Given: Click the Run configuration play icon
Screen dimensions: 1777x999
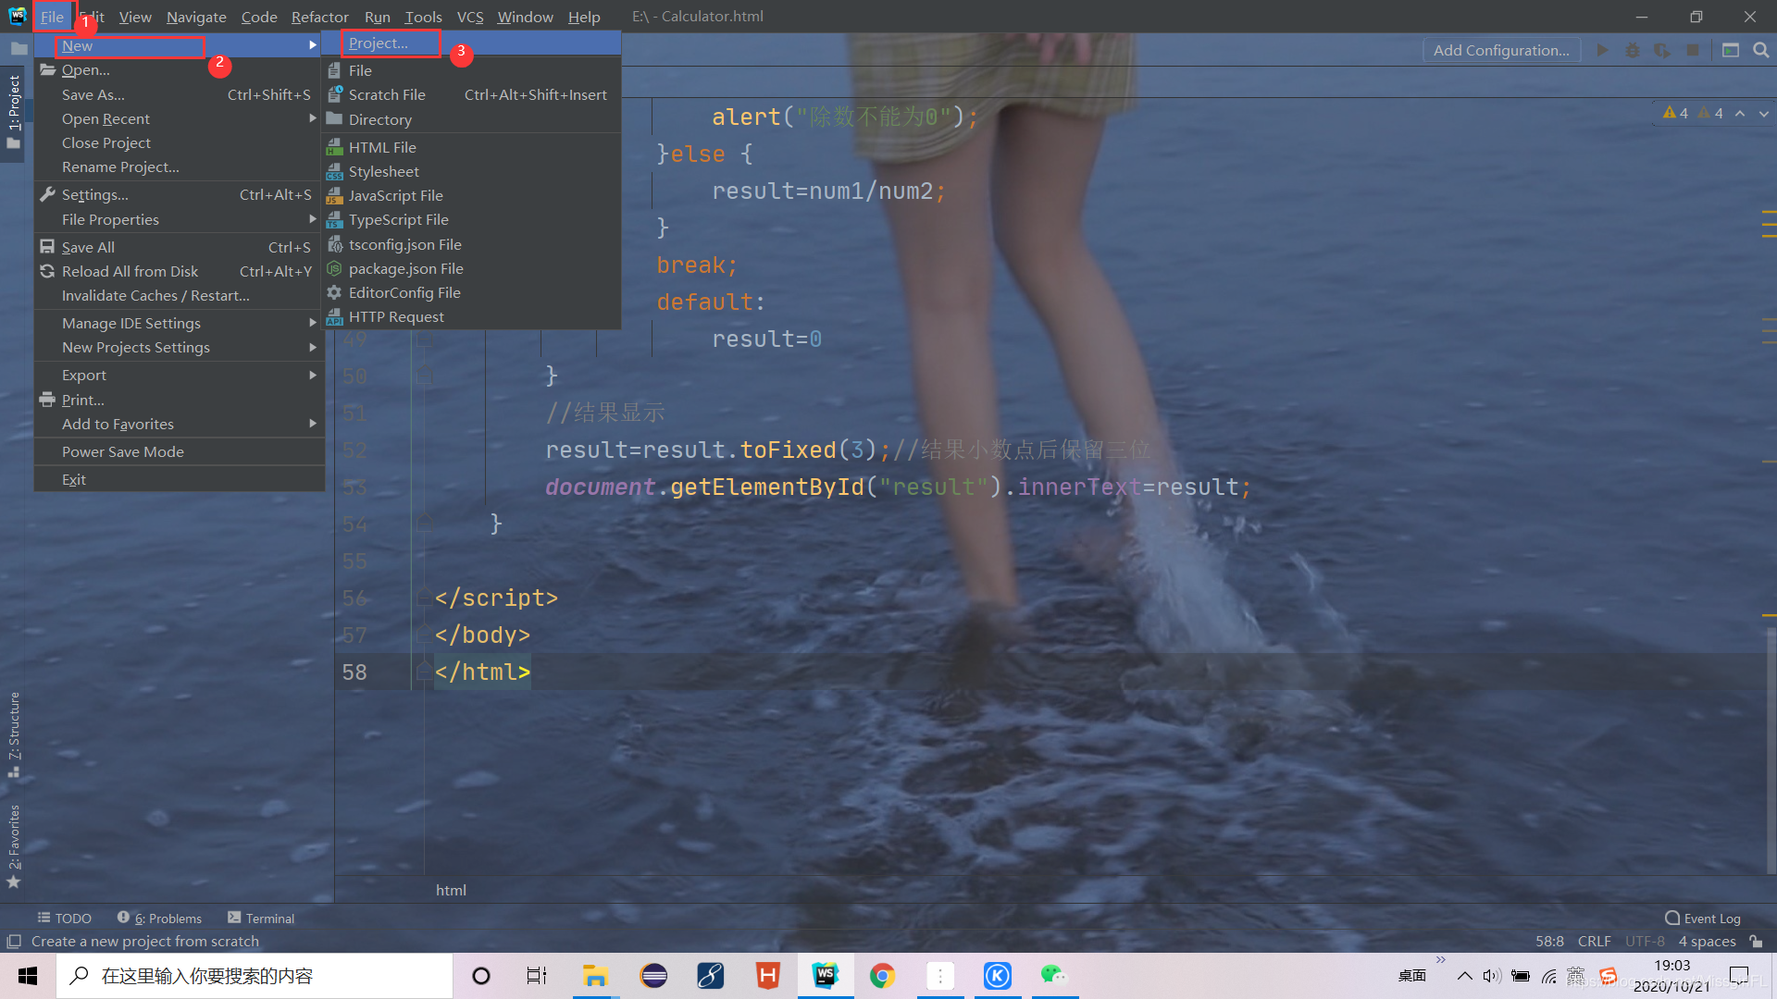Looking at the screenshot, I should click(1602, 50).
